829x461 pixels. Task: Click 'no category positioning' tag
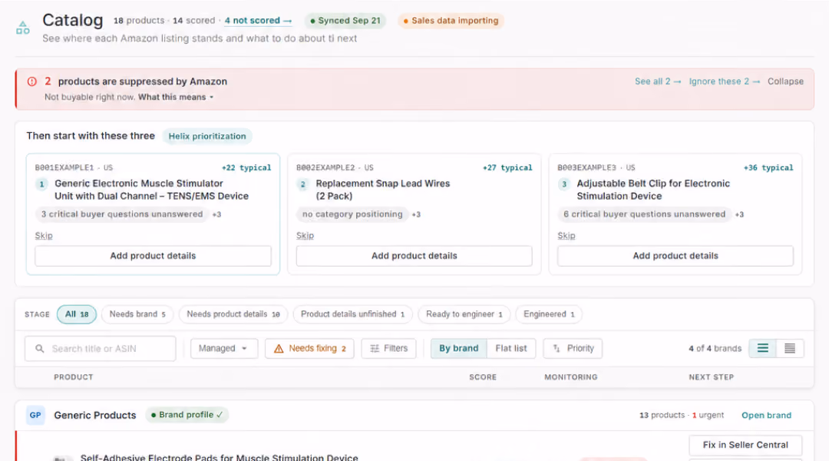352,214
